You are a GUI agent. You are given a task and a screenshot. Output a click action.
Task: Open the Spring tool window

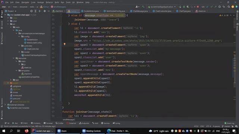[x=116, y=123]
